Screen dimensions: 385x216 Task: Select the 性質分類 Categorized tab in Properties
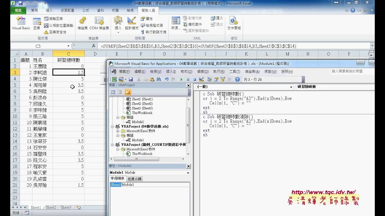[134, 178]
